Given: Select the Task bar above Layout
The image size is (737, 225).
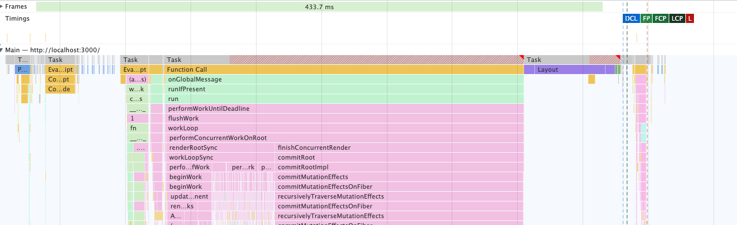Looking at the screenshot, I should [572, 60].
